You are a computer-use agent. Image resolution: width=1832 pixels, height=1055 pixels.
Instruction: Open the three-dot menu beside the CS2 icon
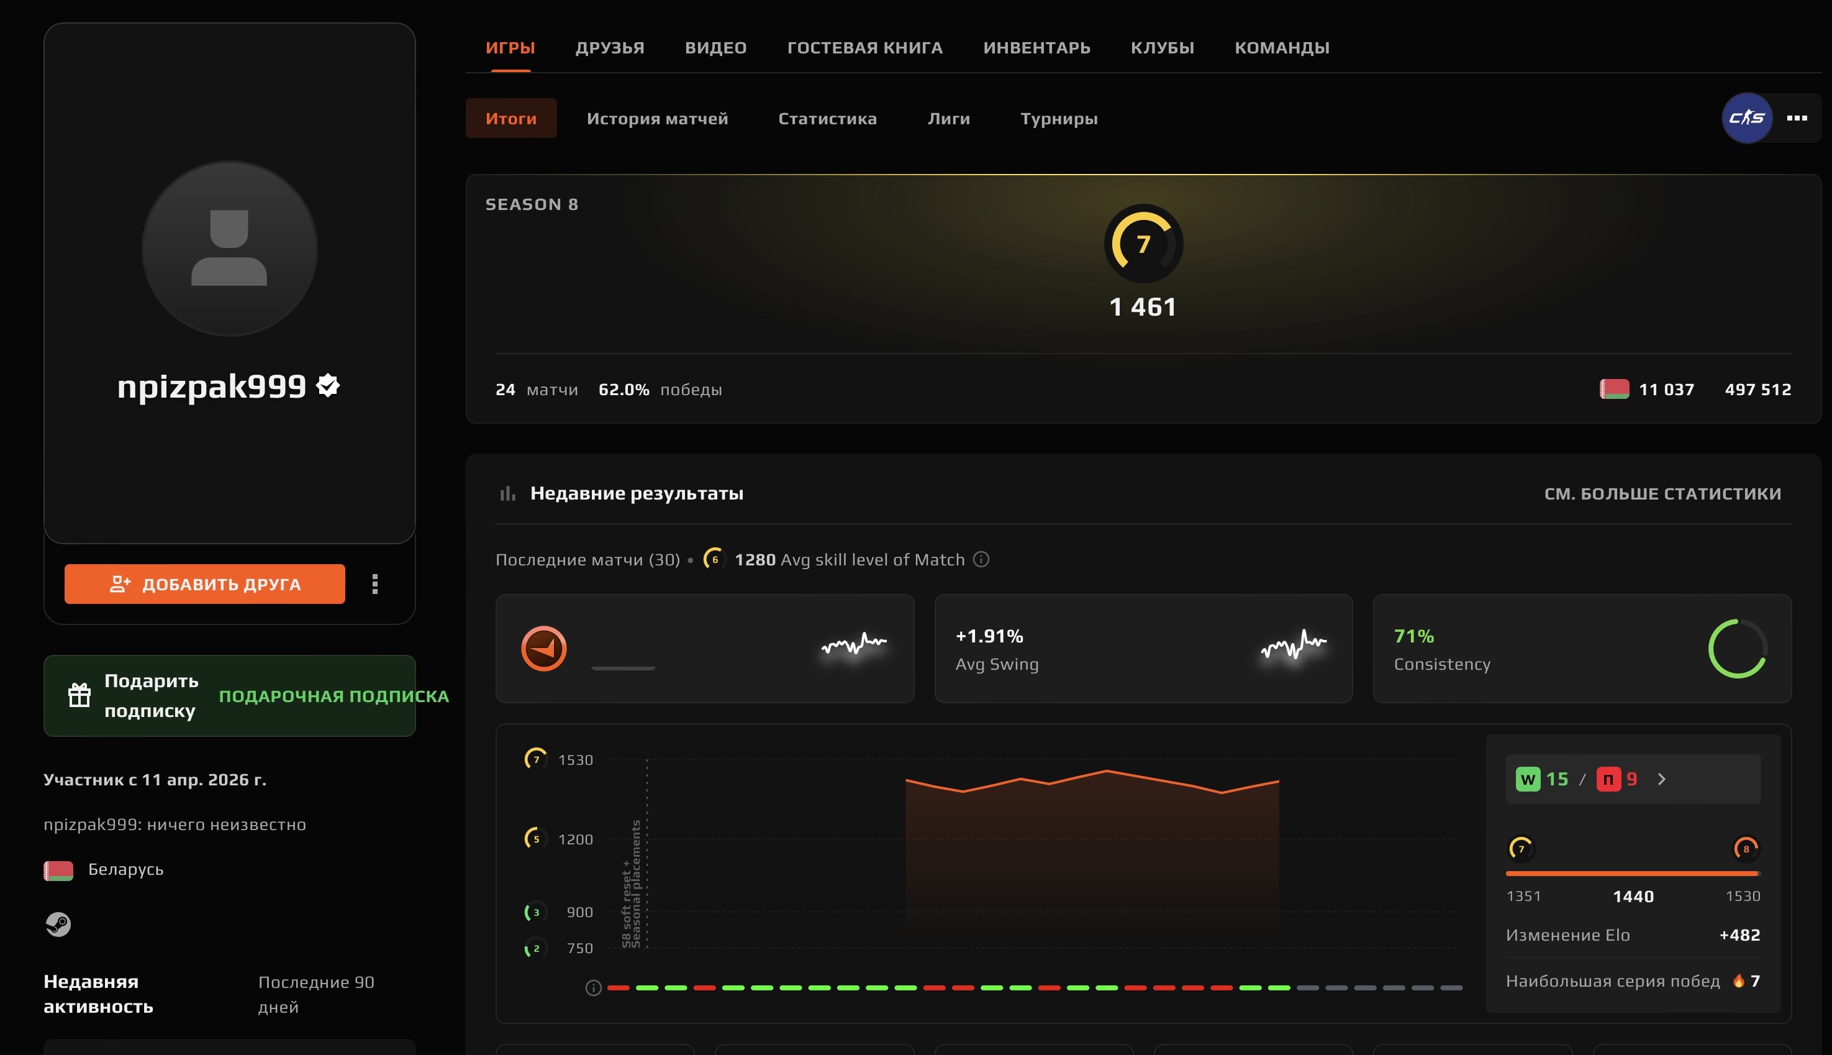(1797, 117)
